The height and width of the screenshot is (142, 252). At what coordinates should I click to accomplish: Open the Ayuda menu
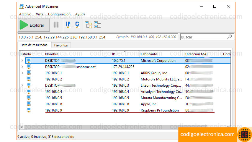[x=80, y=14]
